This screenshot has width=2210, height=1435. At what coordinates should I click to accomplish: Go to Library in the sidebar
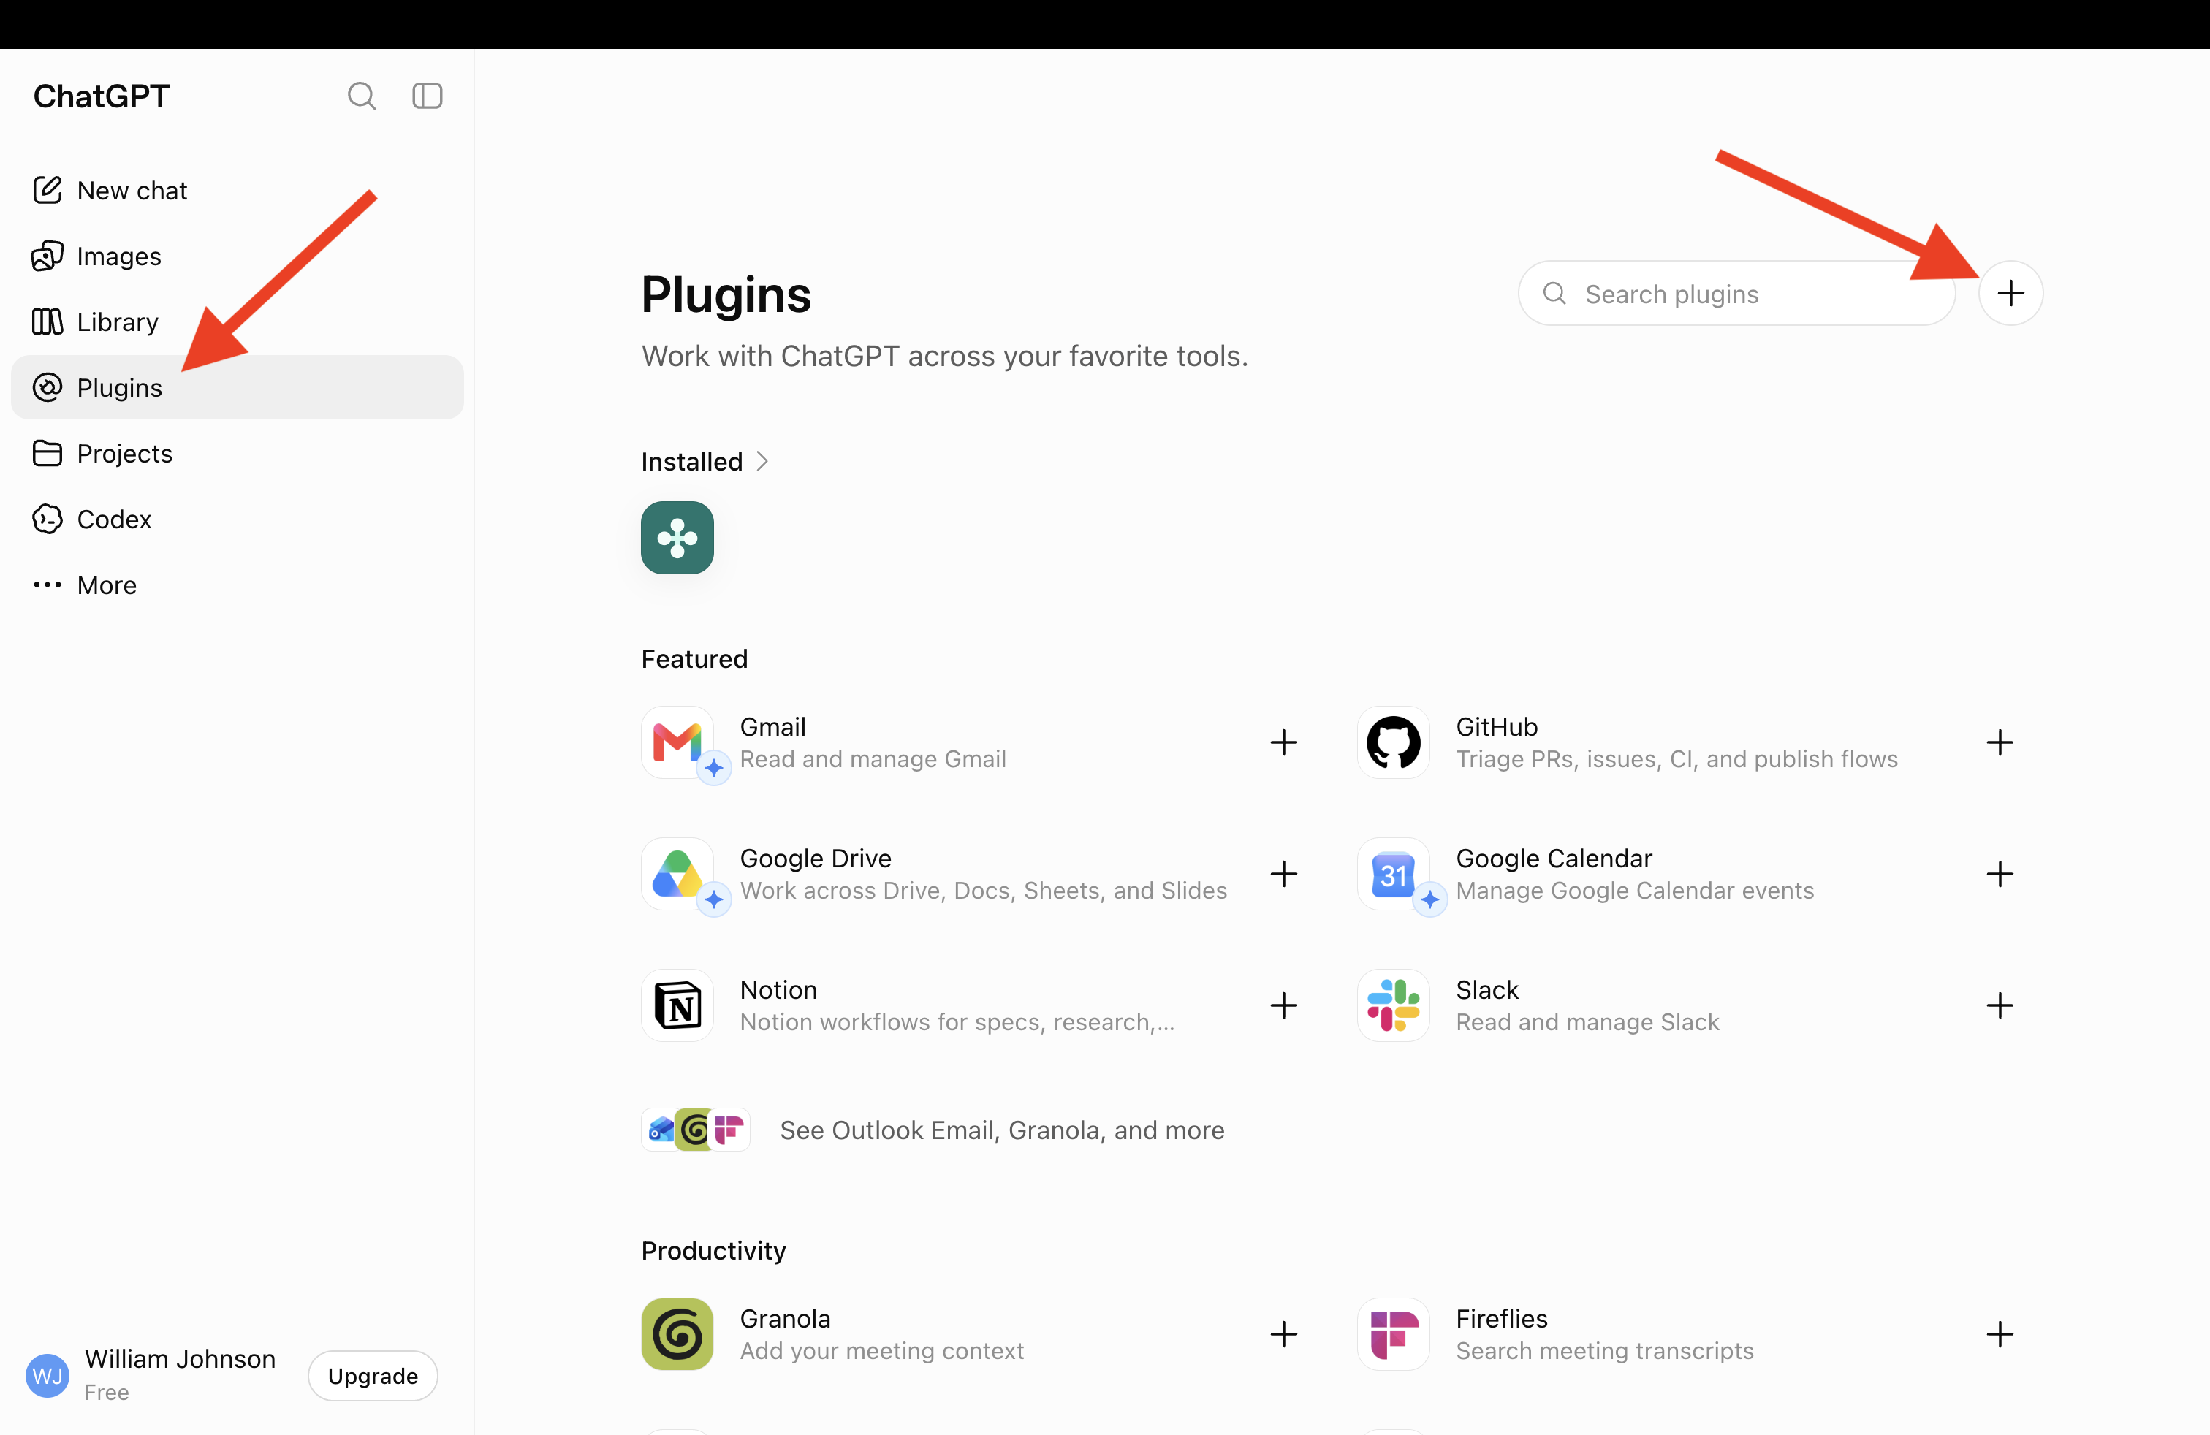pos(238,322)
